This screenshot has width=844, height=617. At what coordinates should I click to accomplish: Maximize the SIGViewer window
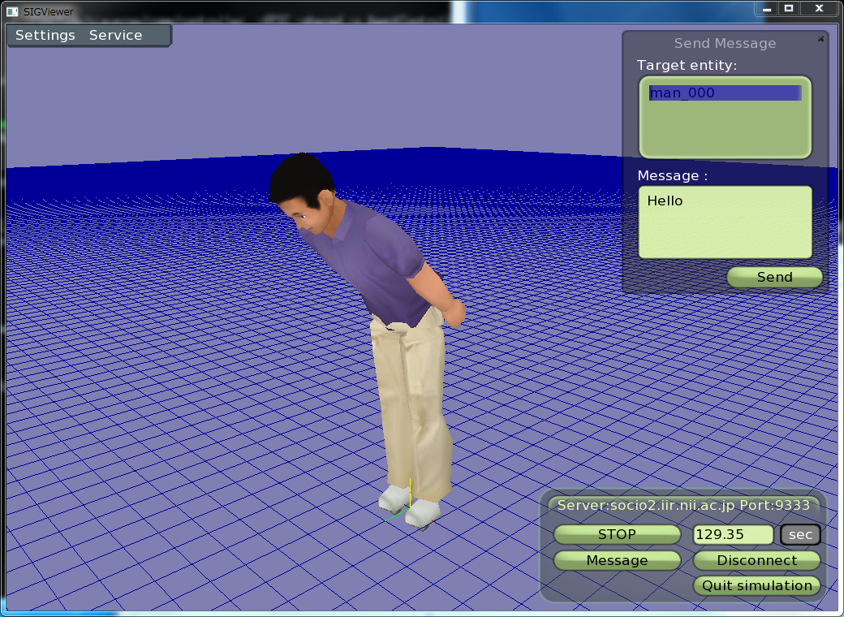pos(788,8)
